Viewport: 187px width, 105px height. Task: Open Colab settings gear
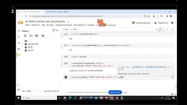pos(172,23)
